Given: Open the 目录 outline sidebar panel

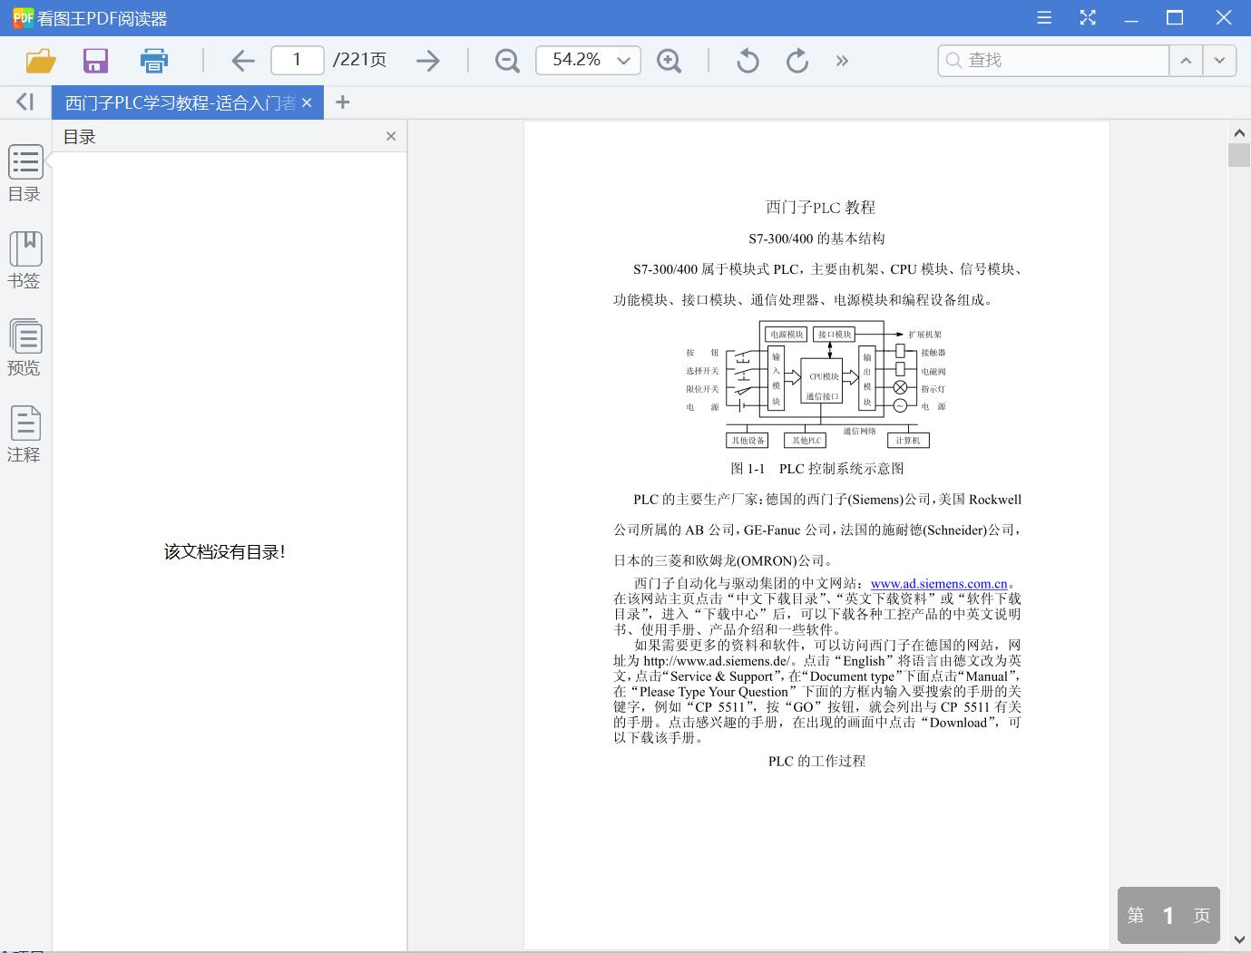Looking at the screenshot, I should (x=24, y=174).
